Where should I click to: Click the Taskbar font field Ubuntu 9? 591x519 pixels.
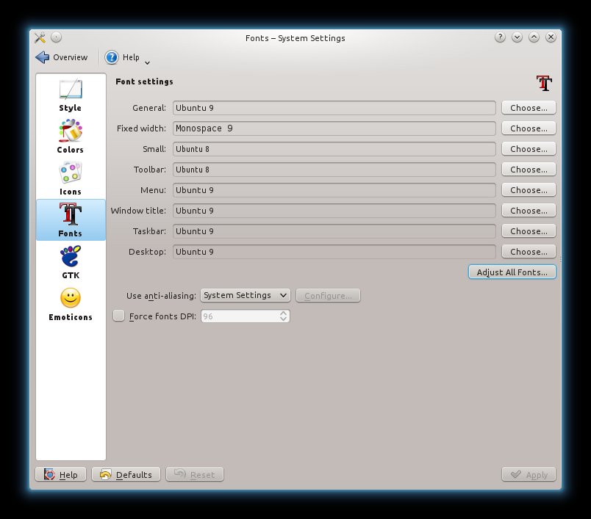tap(334, 231)
